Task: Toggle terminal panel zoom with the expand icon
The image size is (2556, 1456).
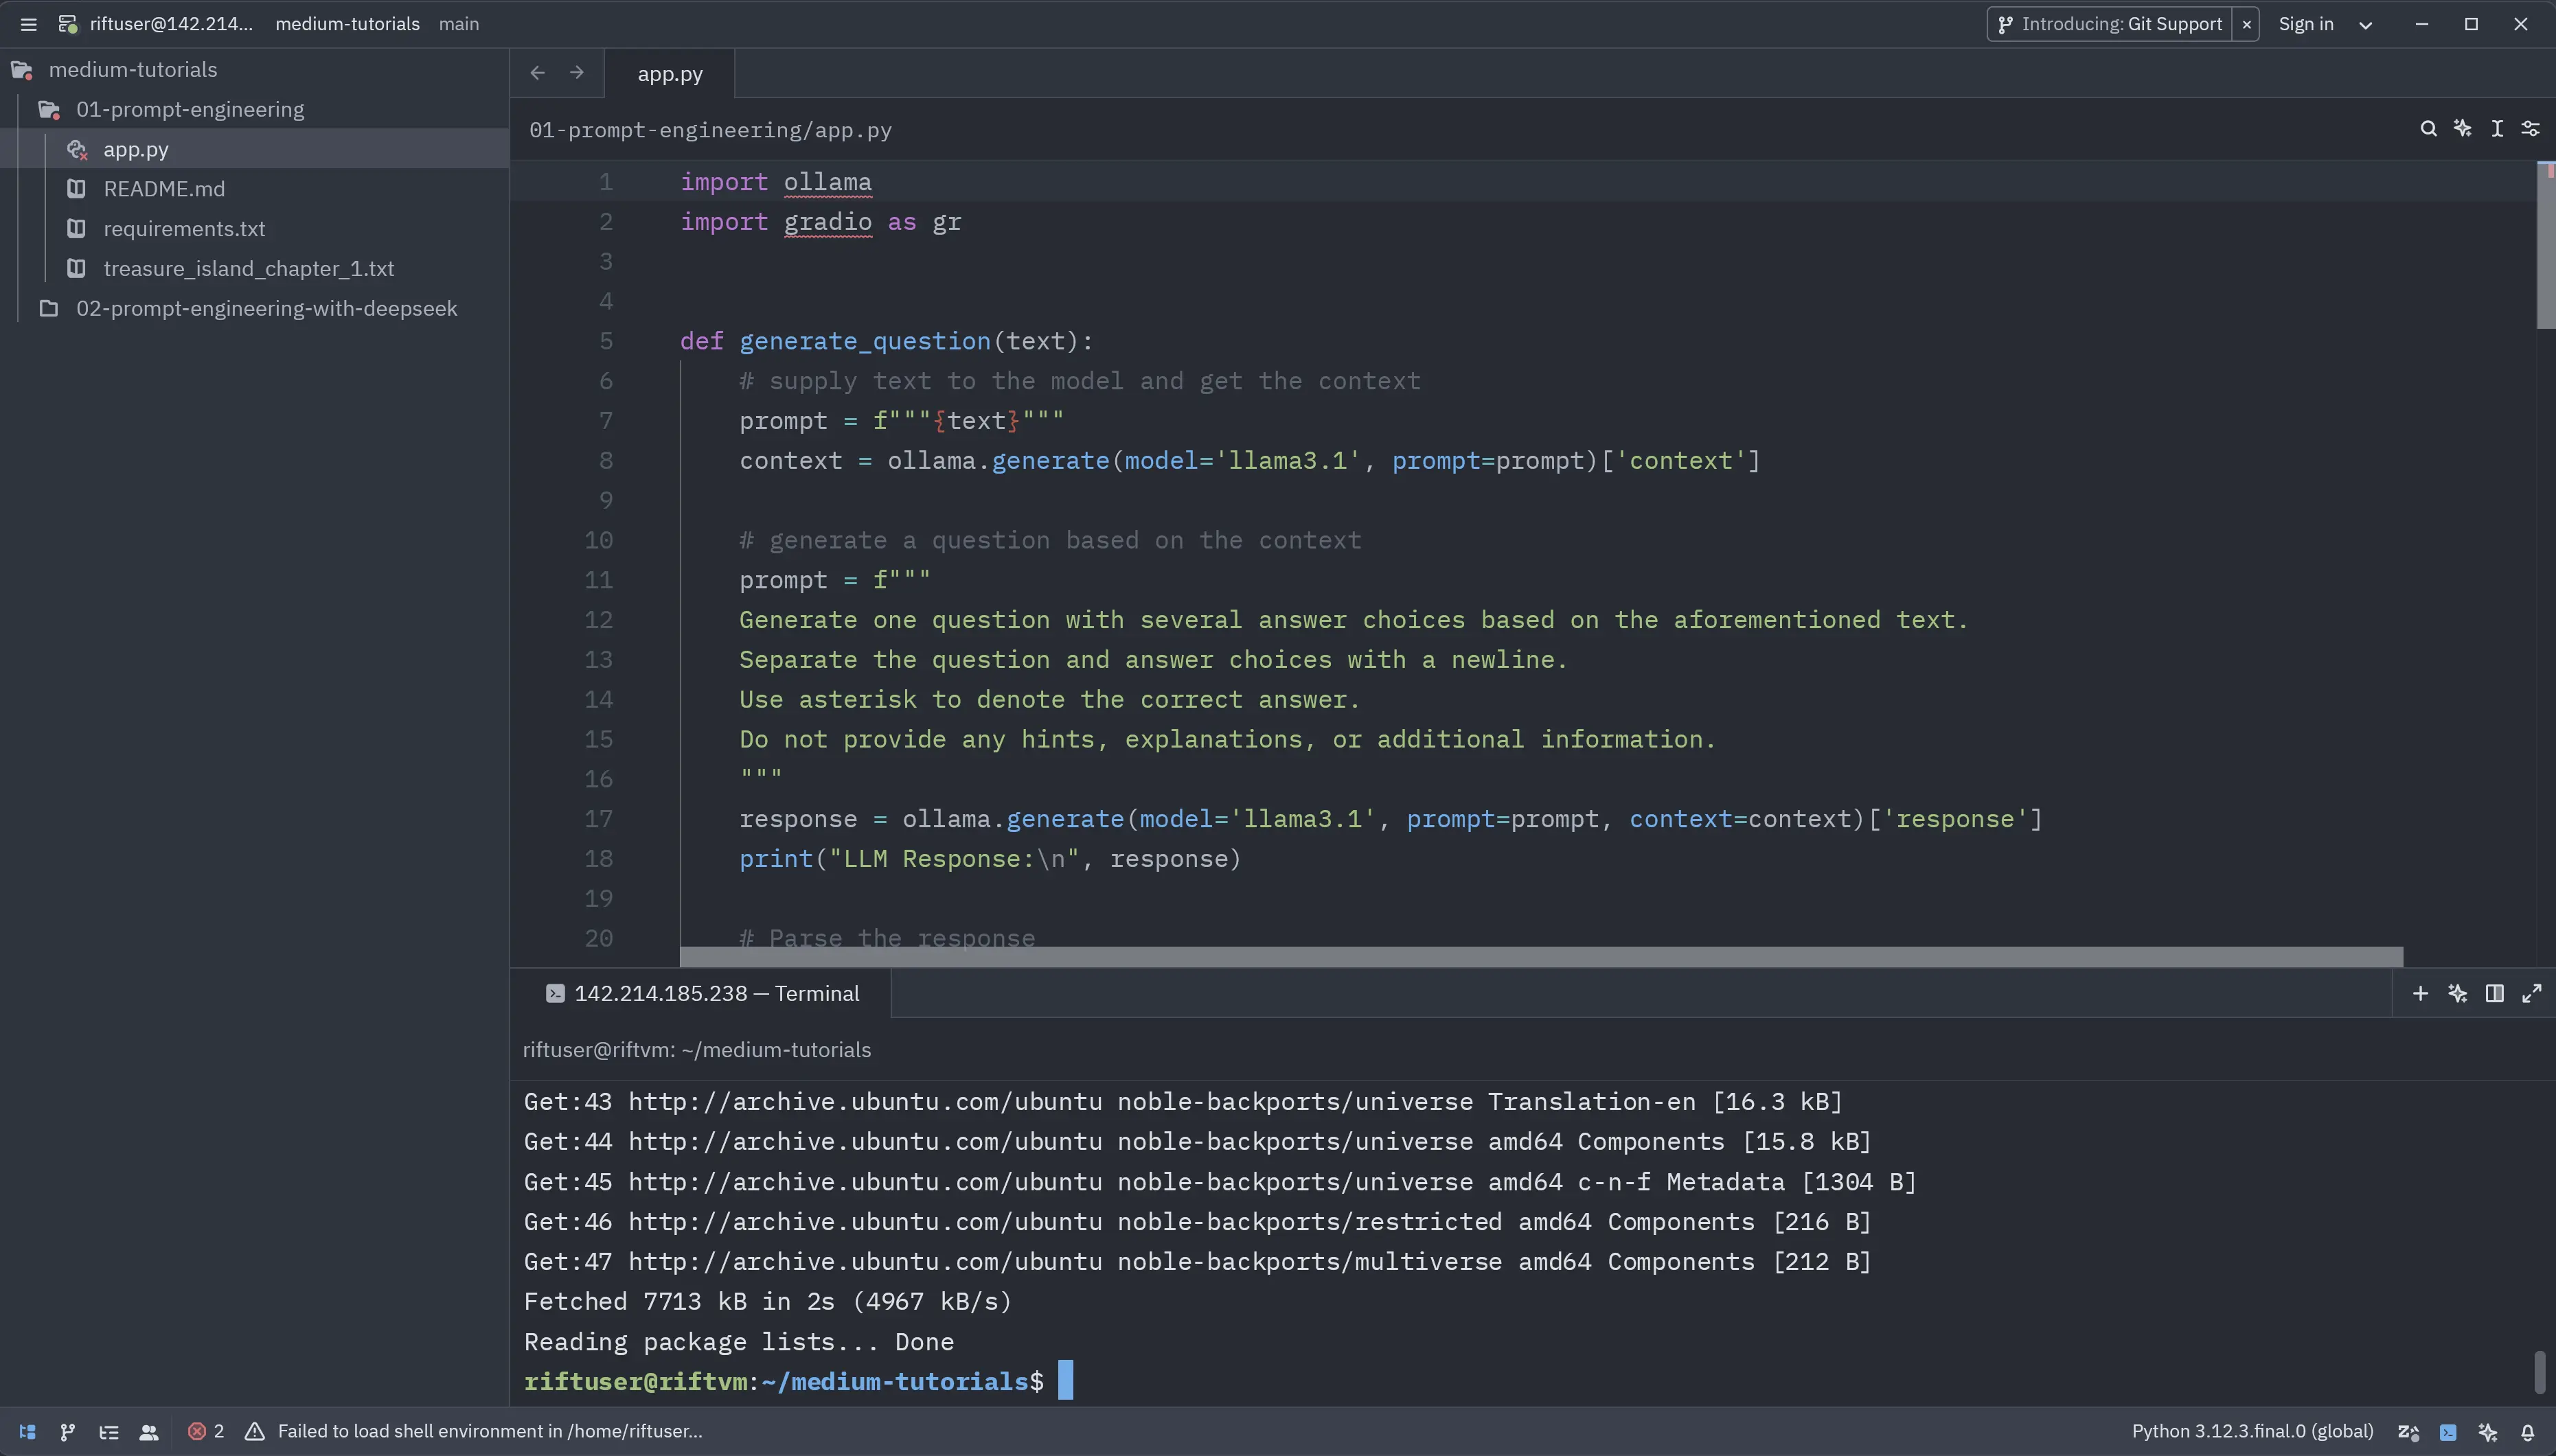Action: click(x=2532, y=993)
